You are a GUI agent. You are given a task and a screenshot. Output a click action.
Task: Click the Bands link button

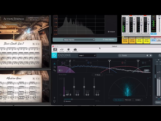(97, 75)
